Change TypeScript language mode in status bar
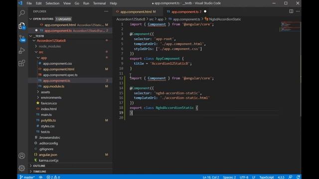Screen dimensions: 319x179 pyautogui.click(x=267, y=177)
